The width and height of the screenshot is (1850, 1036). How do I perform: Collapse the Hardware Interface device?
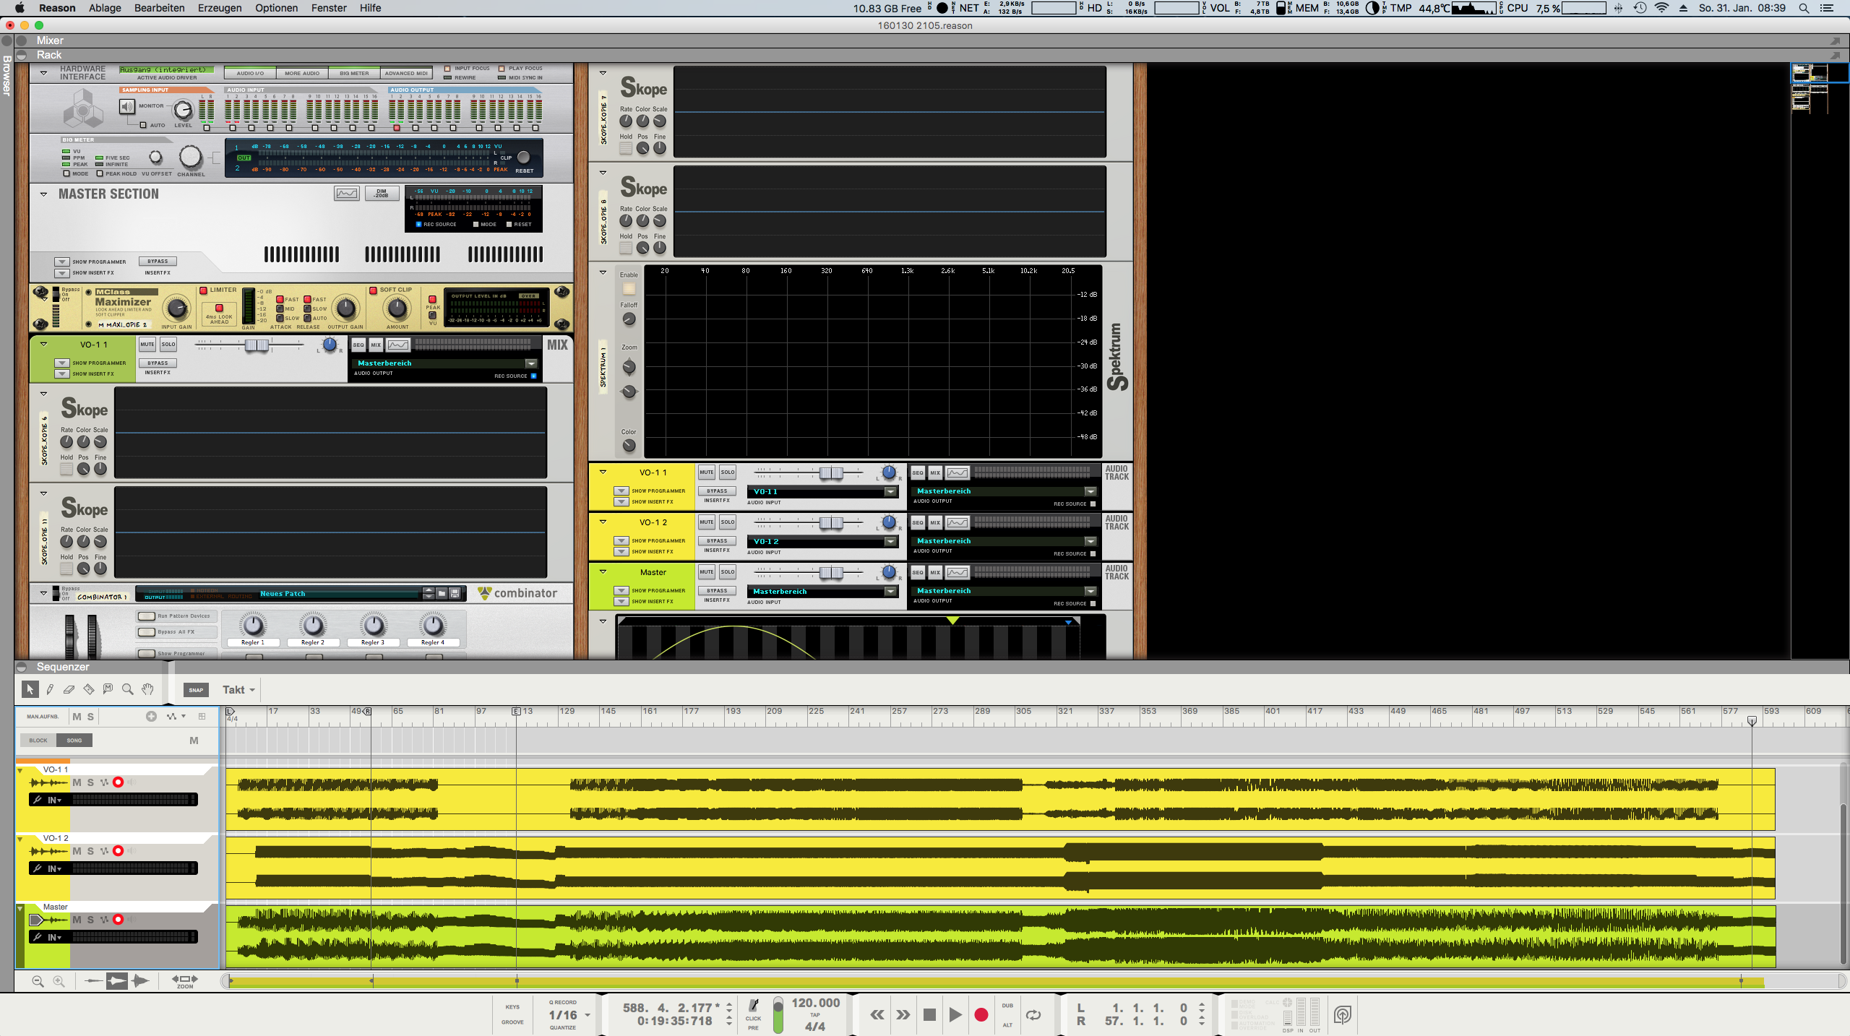[x=43, y=73]
